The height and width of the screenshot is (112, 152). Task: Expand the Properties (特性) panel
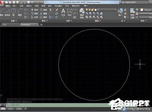tap(143, 21)
